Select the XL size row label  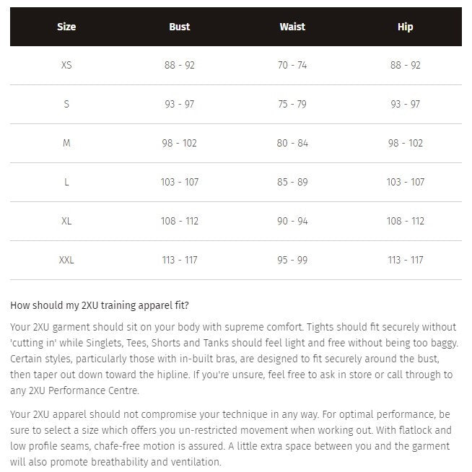66,221
